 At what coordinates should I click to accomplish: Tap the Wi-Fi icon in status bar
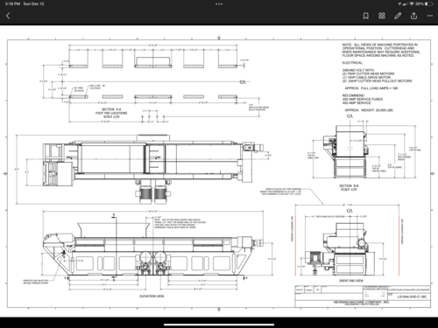[x=412, y=3]
